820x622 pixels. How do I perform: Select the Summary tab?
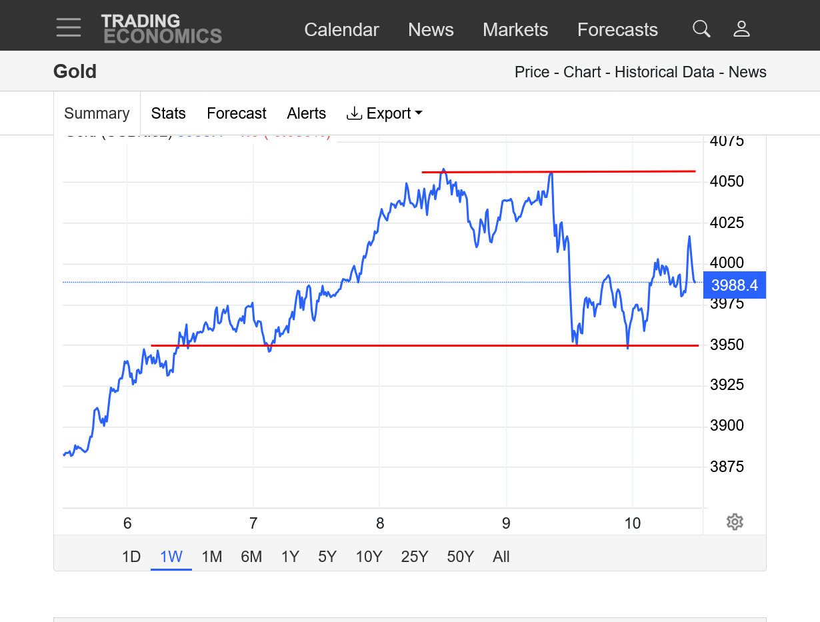pyautogui.click(x=97, y=113)
